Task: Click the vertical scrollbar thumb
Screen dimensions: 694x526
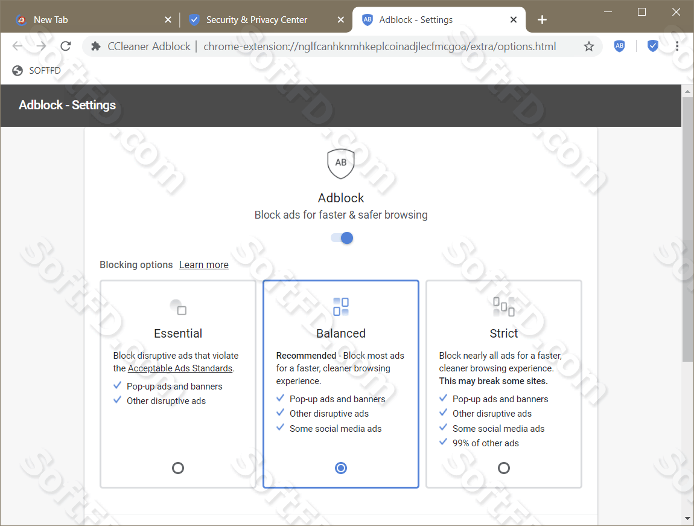Action: point(687,229)
